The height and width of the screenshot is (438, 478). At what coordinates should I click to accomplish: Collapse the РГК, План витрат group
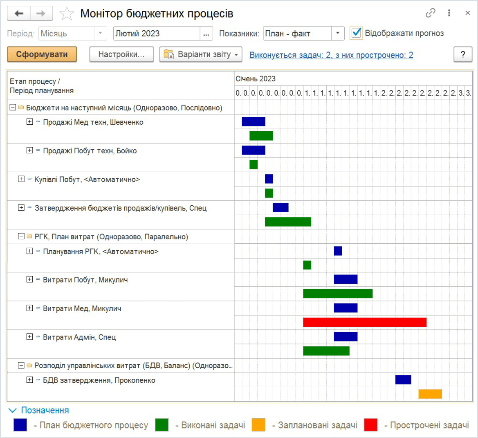tap(21, 236)
